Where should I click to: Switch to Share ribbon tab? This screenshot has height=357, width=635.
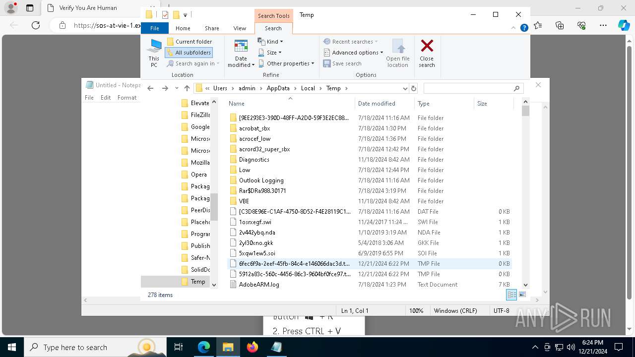pos(212,28)
